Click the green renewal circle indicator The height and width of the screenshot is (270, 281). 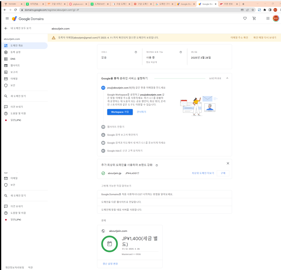tap(110, 244)
